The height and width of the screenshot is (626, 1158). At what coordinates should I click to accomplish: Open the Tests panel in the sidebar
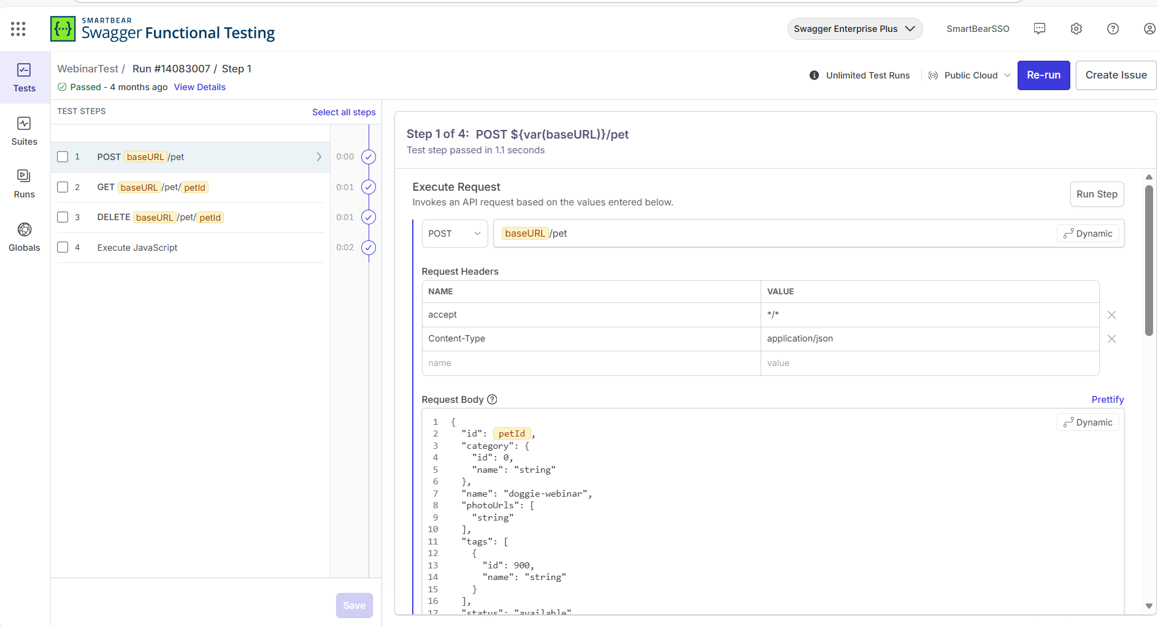coord(24,75)
